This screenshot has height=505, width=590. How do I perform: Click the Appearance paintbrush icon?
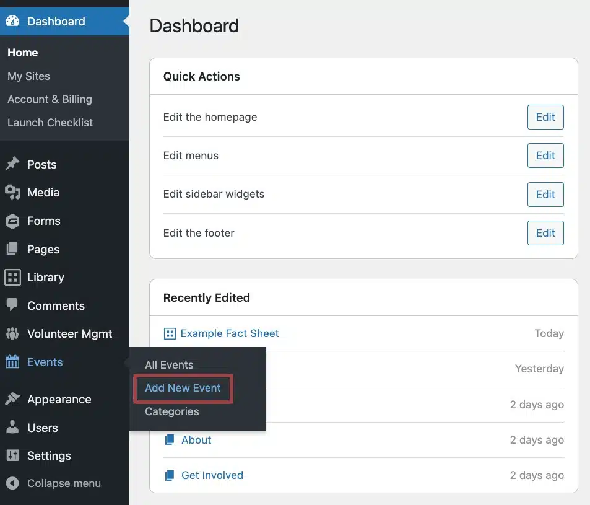[12, 400]
